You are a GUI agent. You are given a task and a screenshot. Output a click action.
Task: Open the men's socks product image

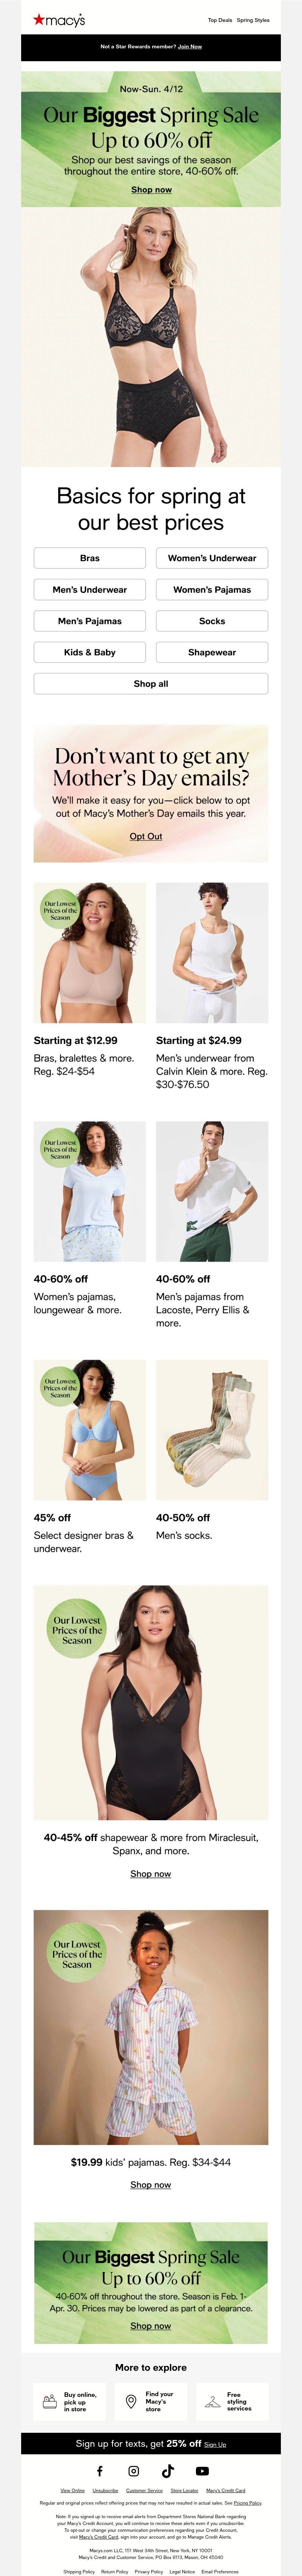click(x=212, y=1429)
